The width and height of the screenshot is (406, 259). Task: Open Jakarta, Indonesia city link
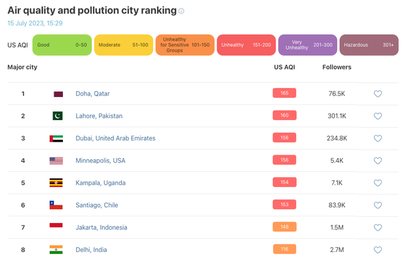101,228
